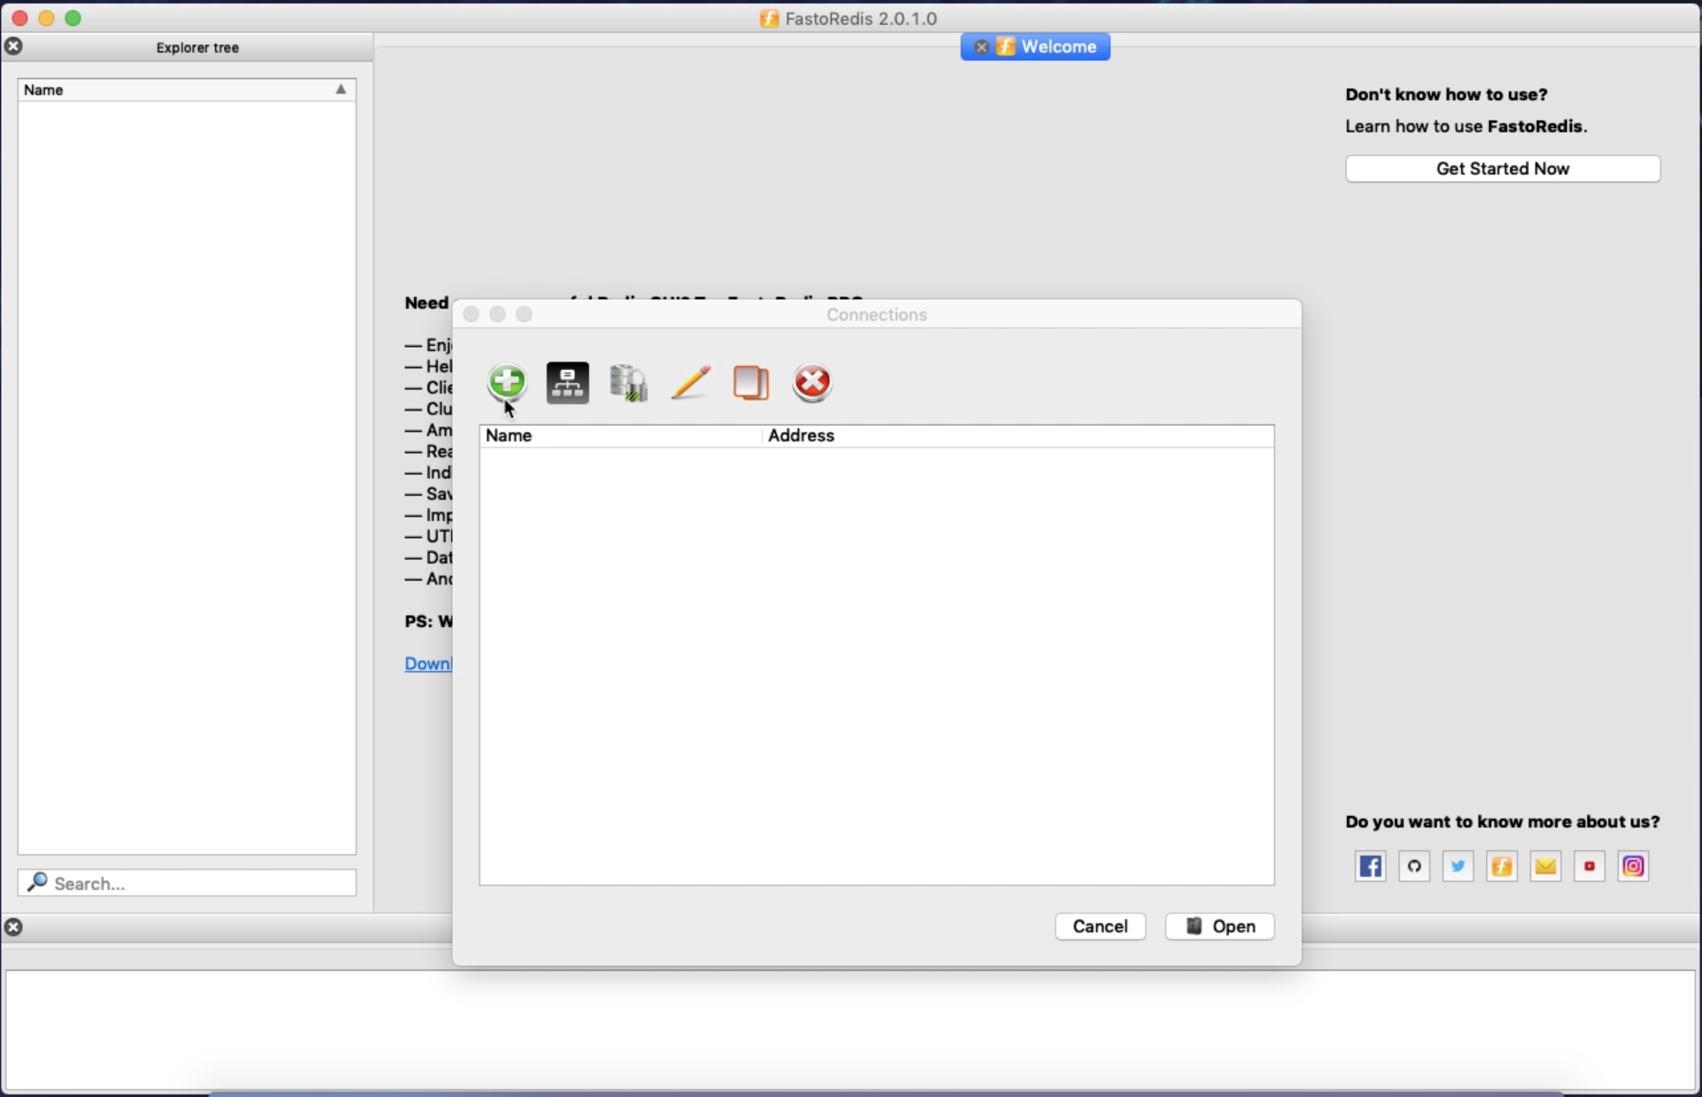Open the Instagram icon link

coord(1634,866)
